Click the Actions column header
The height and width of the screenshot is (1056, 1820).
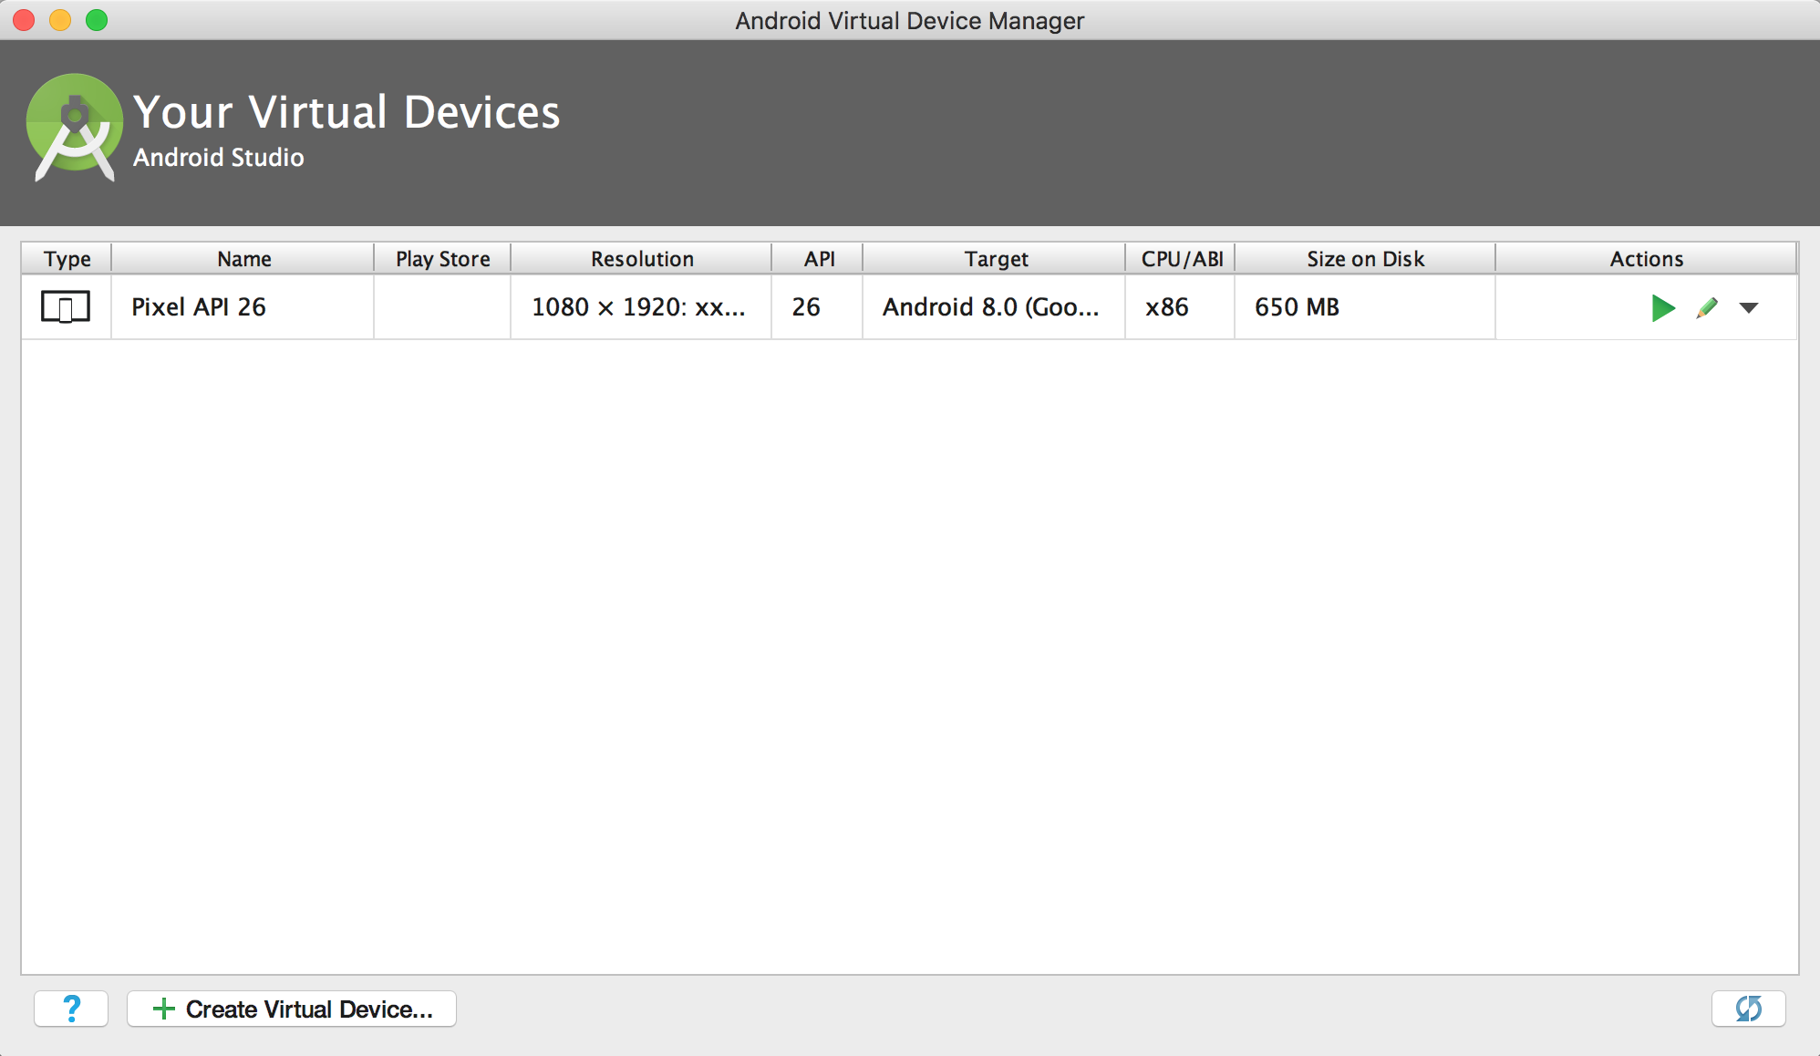coord(1647,259)
